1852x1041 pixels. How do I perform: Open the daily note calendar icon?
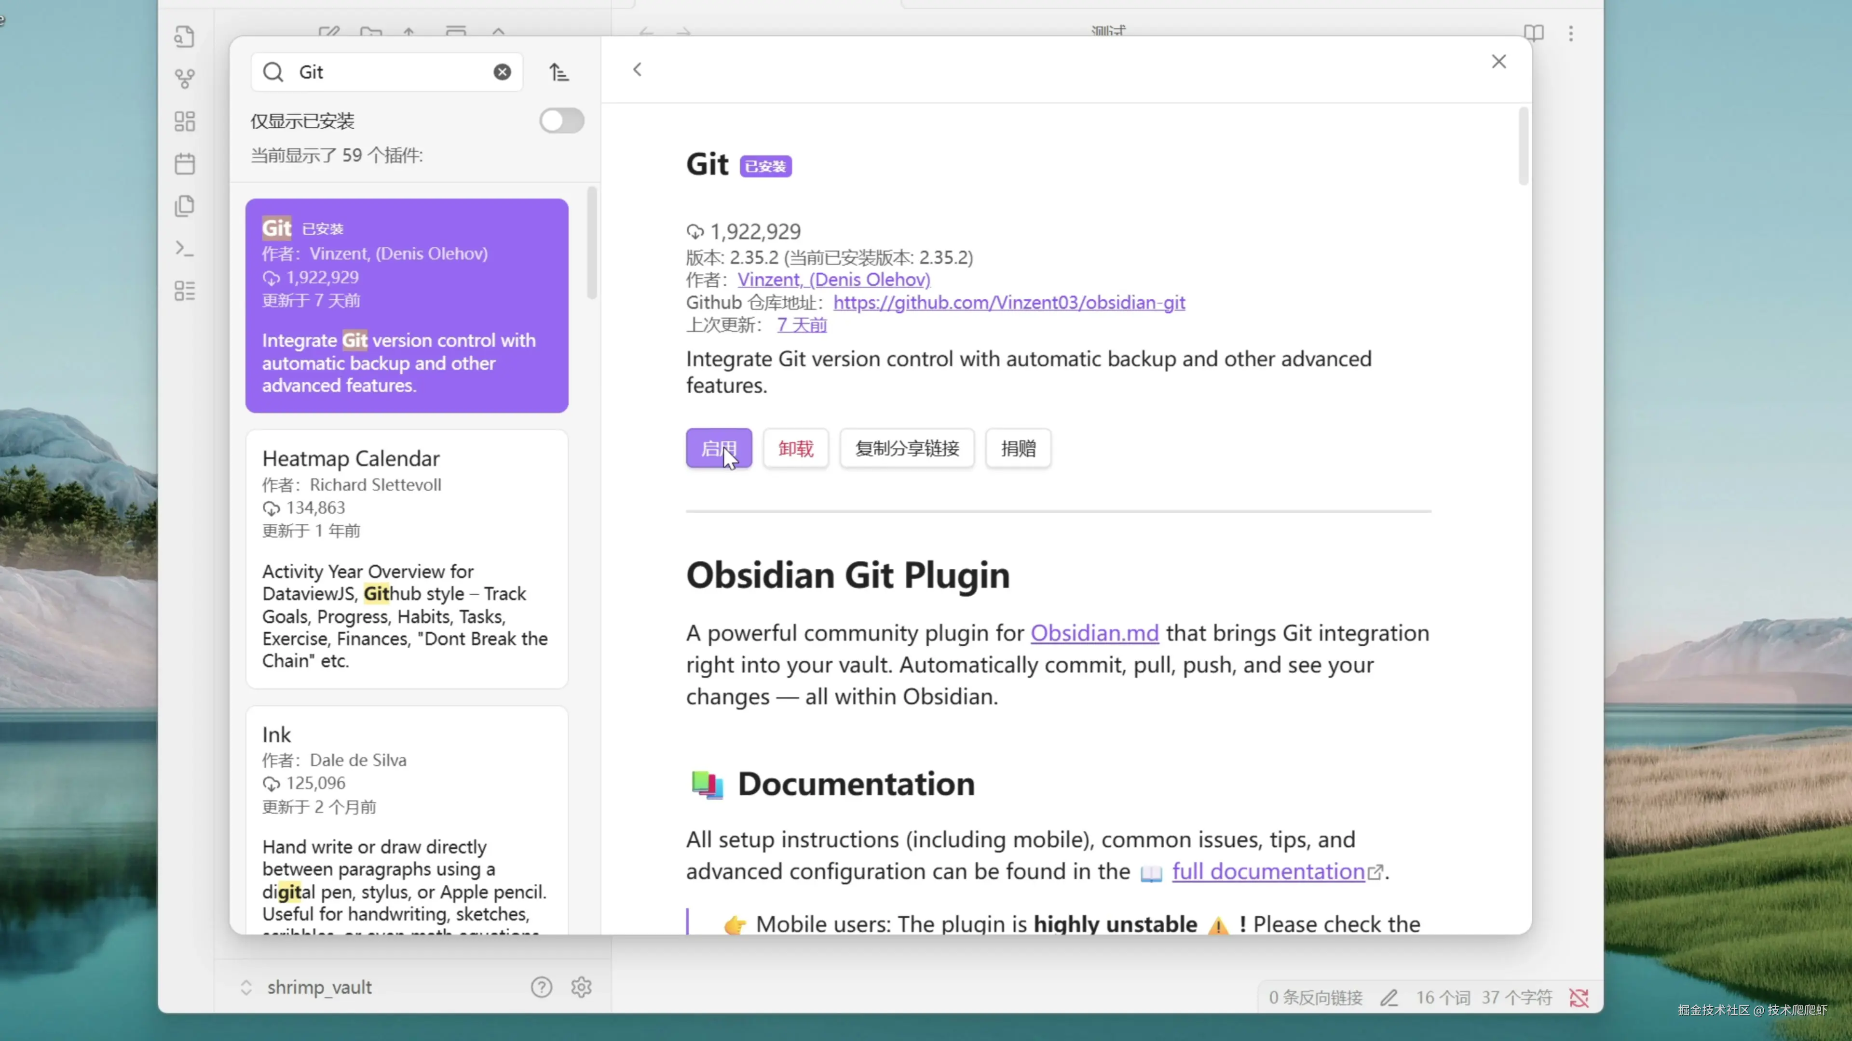(185, 164)
